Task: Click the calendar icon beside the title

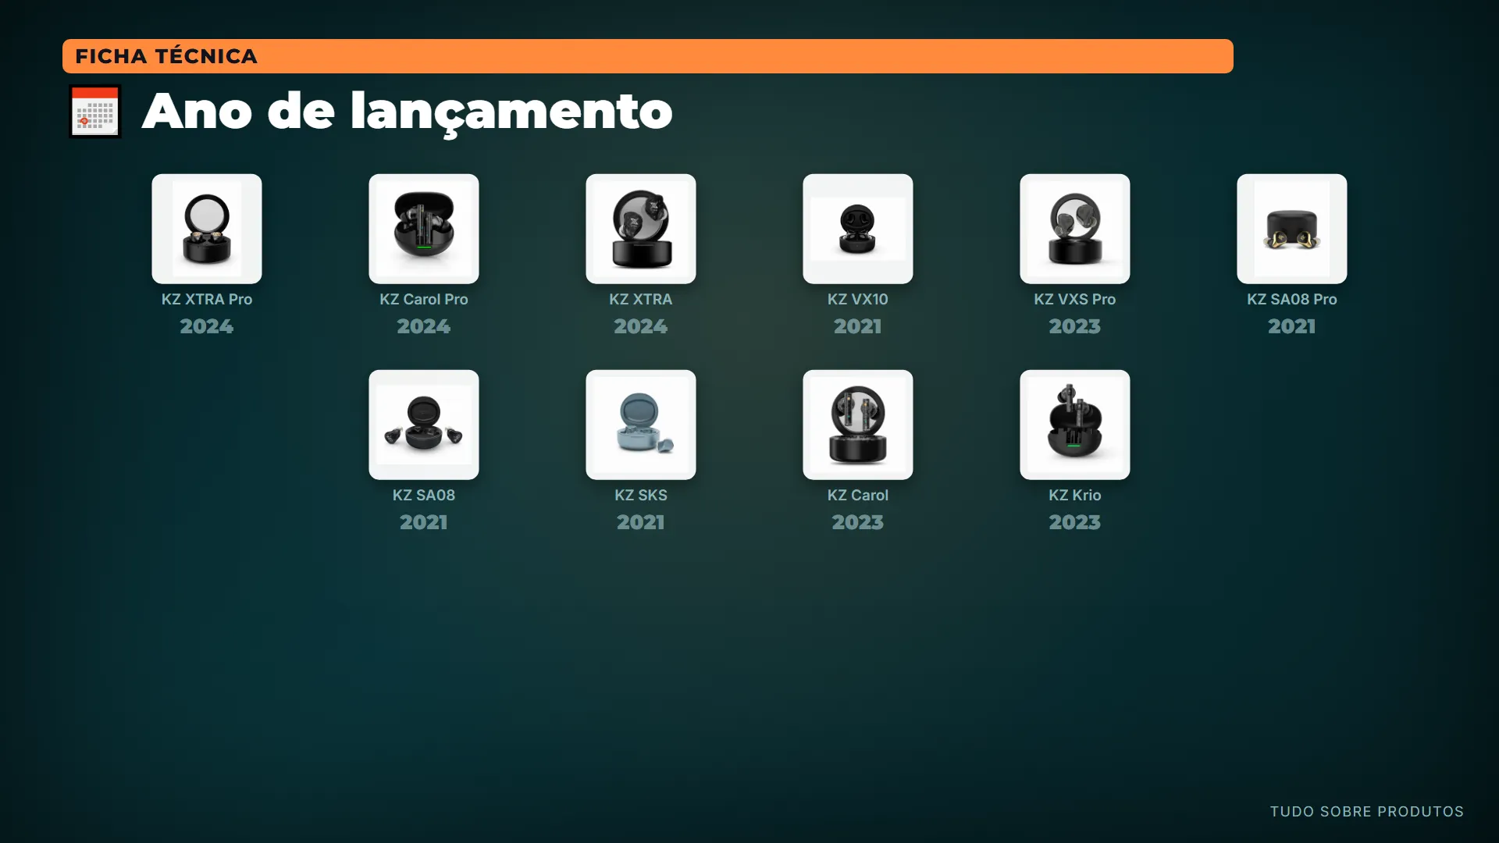Action: click(x=95, y=112)
